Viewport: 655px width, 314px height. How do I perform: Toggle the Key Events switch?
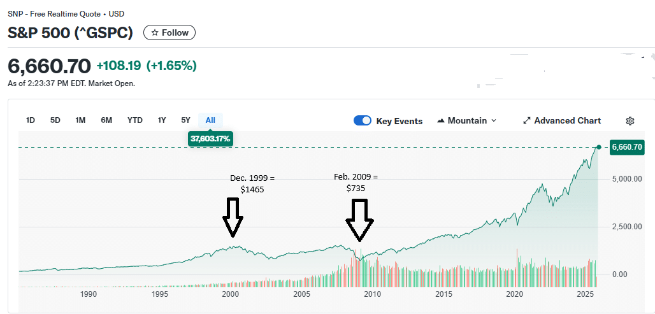click(x=363, y=120)
